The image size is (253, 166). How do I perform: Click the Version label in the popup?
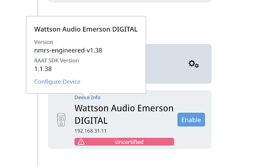(x=44, y=42)
